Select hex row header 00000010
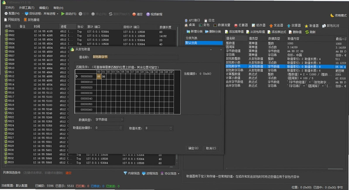 click(86, 82)
